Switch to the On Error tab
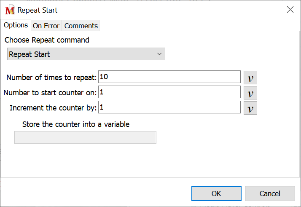This screenshot has width=301, height=207. 46,26
